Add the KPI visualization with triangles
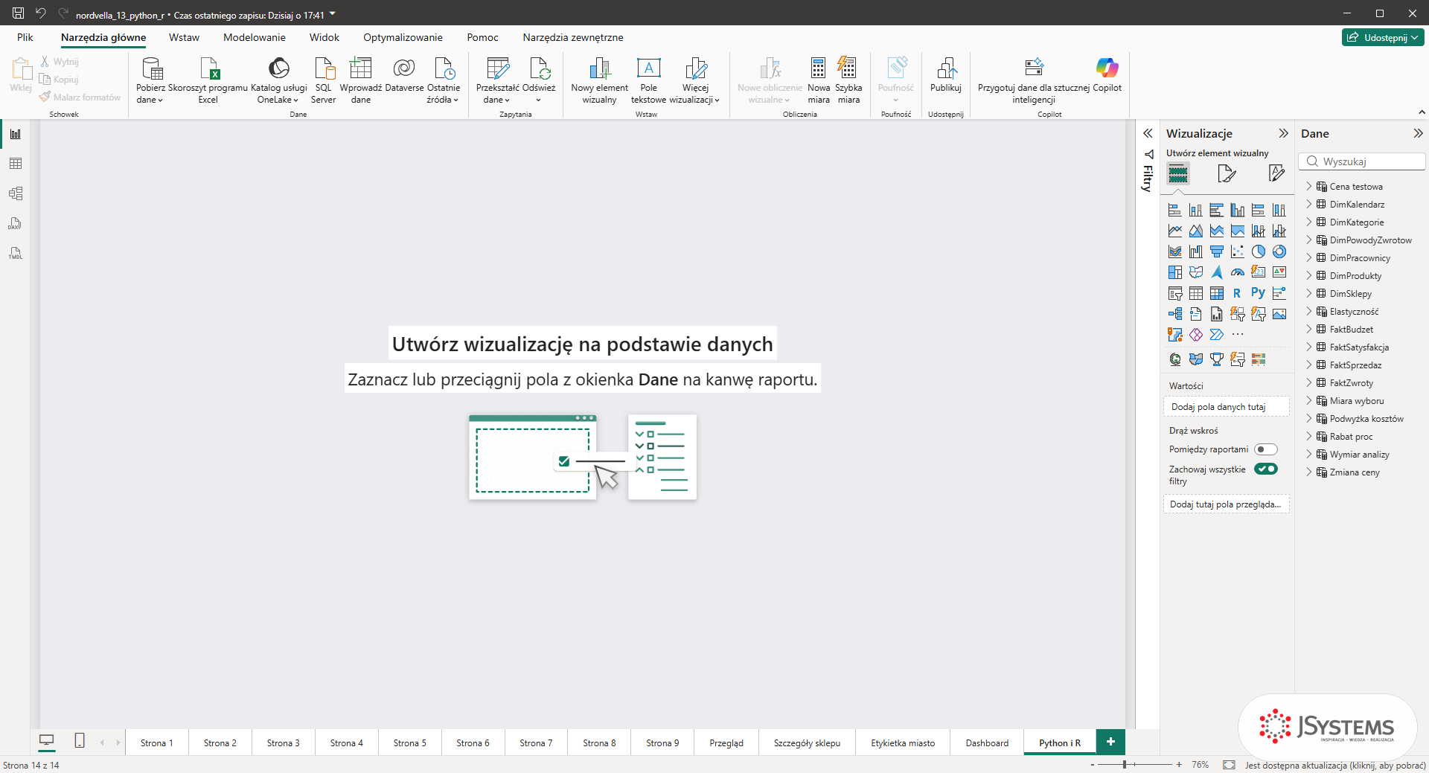 (x=1279, y=272)
